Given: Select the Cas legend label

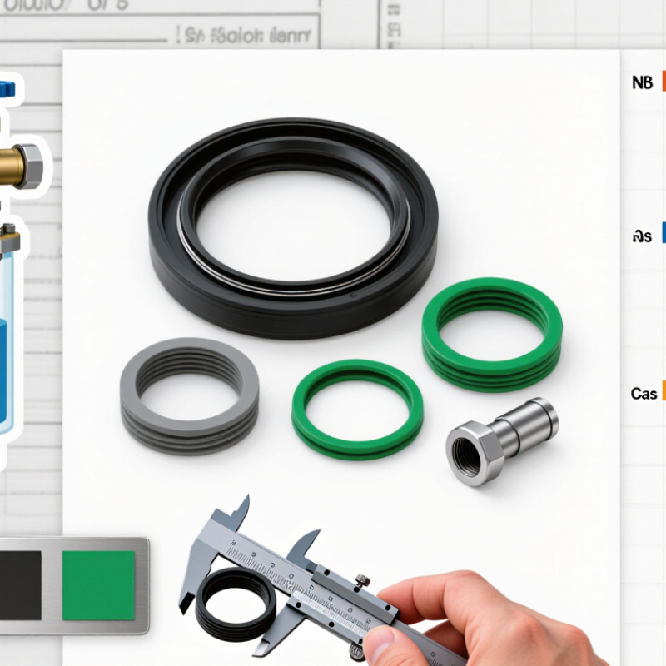Looking at the screenshot, I should click(644, 394).
